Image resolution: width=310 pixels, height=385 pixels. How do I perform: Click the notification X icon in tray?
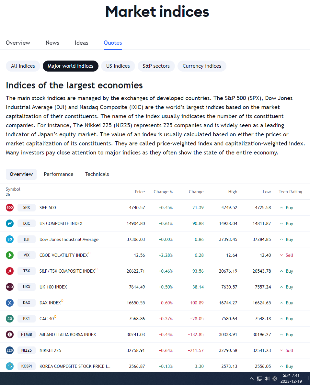(275, 379)
